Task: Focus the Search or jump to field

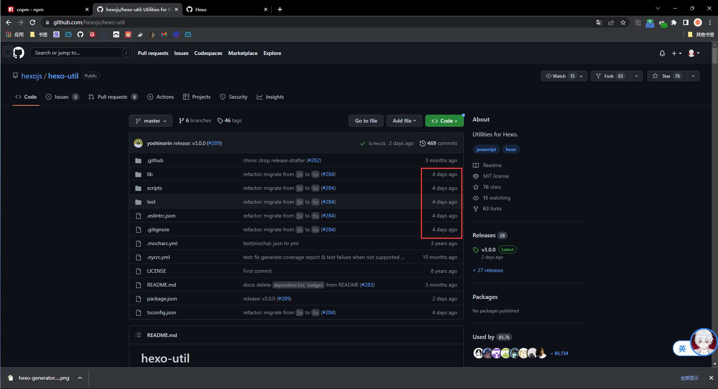Action: point(78,53)
